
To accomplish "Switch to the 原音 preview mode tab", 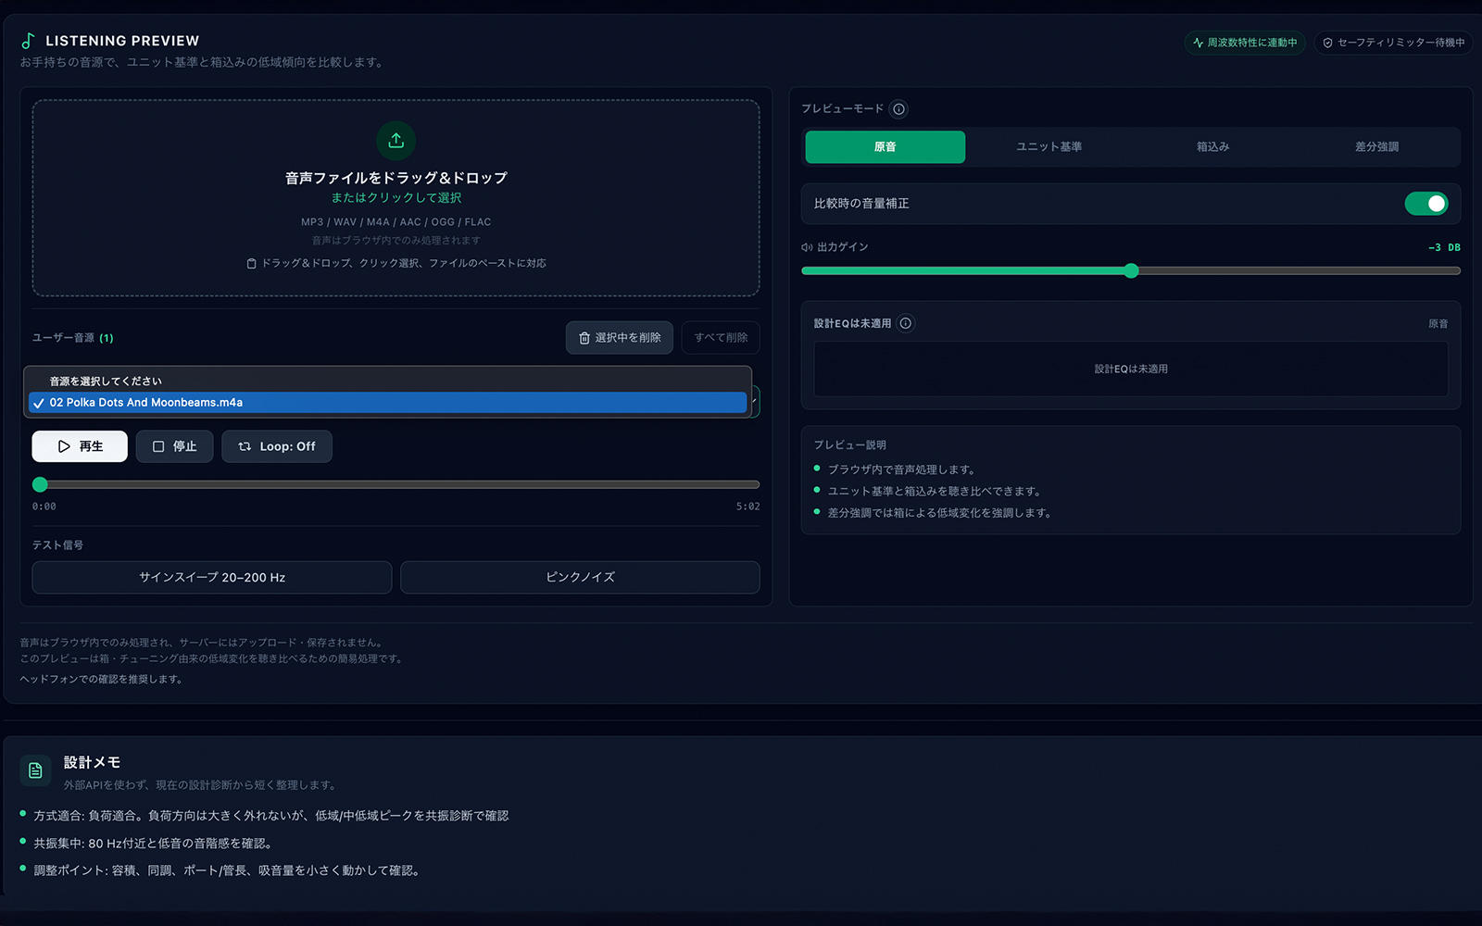I will pyautogui.click(x=885, y=147).
